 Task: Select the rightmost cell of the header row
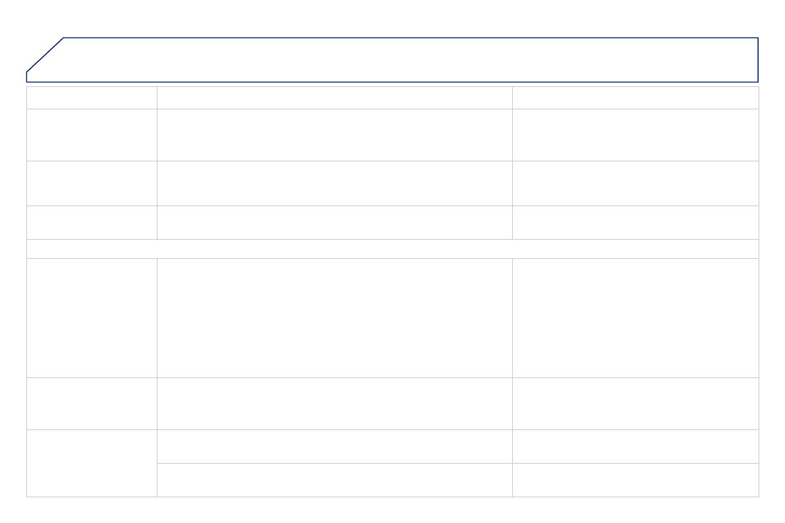[x=635, y=97]
